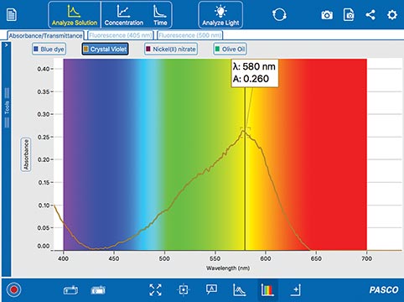Click the 700 wavelength axis value
The width and height of the screenshot is (404, 302).
coord(366,258)
